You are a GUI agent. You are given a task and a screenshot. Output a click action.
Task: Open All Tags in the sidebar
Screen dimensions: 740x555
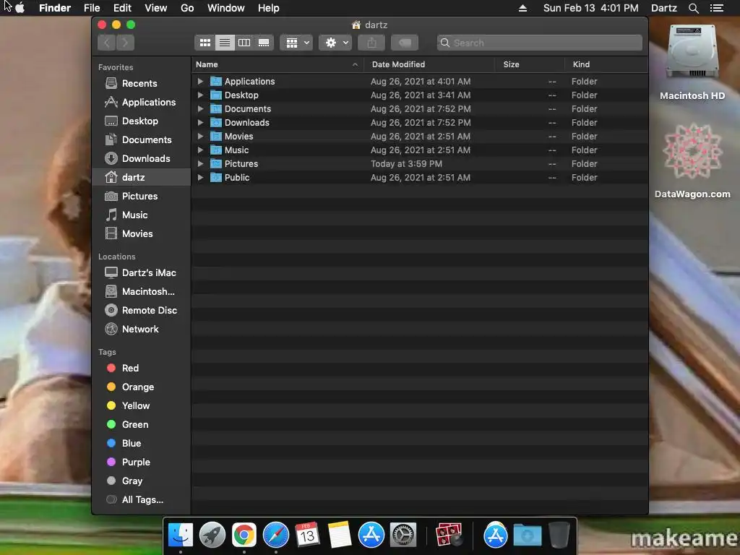tap(141, 500)
